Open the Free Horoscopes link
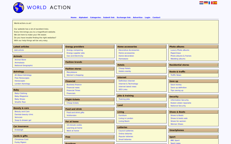This screenshot has width=231, height=144. pyautogui.click(x=22, y=78)
